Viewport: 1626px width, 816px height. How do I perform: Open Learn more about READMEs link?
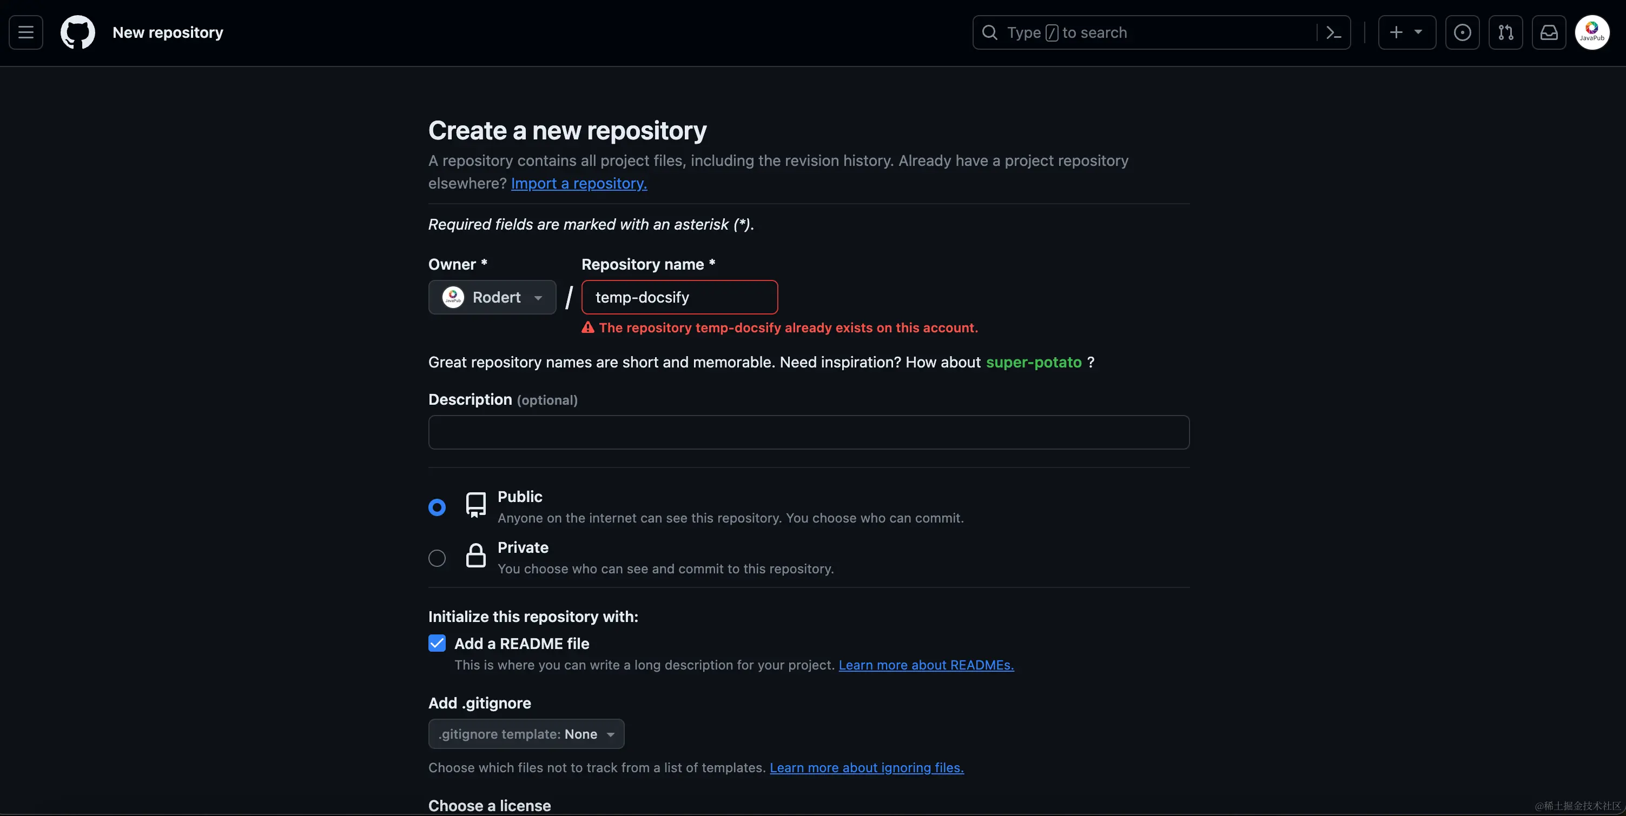click(x=926, y=665)
